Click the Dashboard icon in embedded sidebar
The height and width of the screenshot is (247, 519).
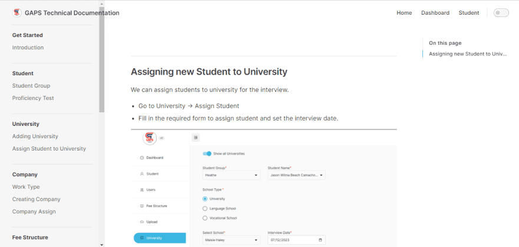141,158
